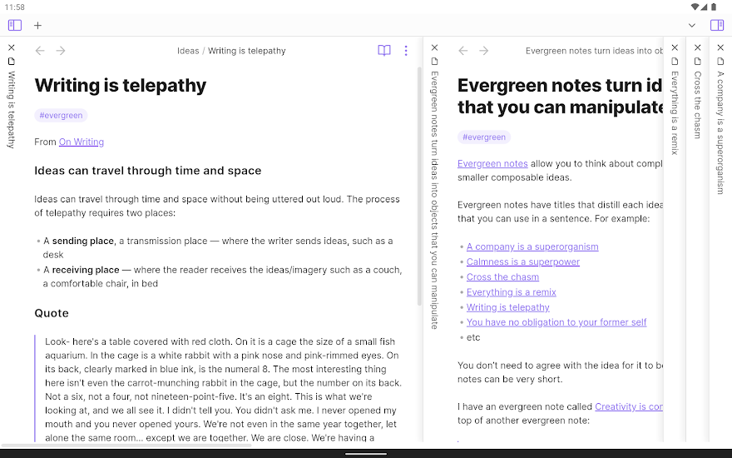Follow the Calmness is a superpower link

coord(523,261)
